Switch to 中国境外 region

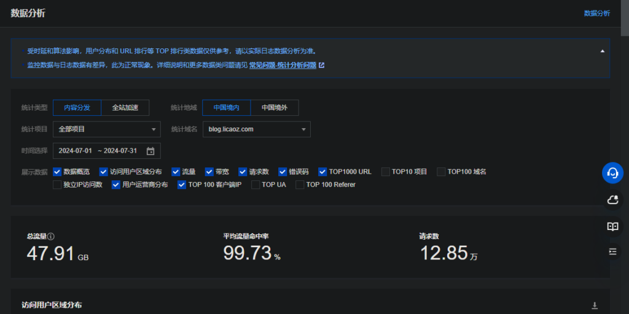[275, 108]
